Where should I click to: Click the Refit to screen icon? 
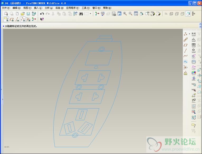(136, 14)
